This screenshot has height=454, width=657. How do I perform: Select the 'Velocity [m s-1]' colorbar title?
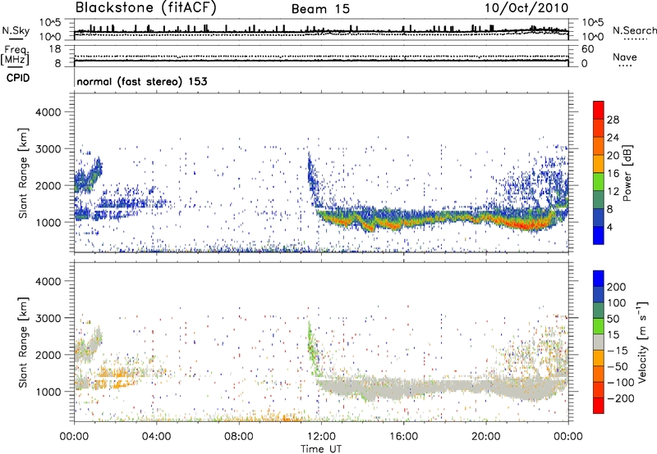pyautogui.click(x=642, y=342)
